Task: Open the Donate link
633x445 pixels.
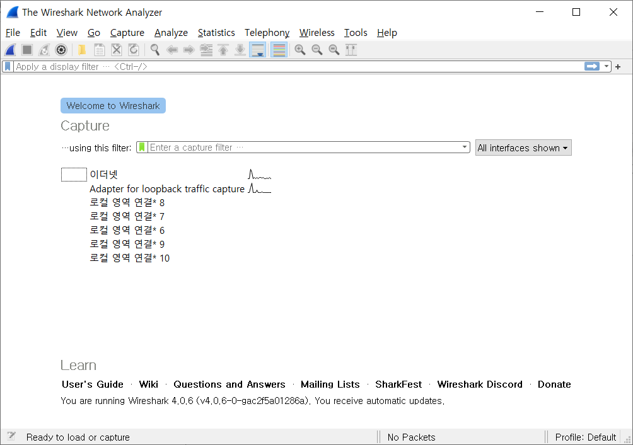Action: (554, 384)
